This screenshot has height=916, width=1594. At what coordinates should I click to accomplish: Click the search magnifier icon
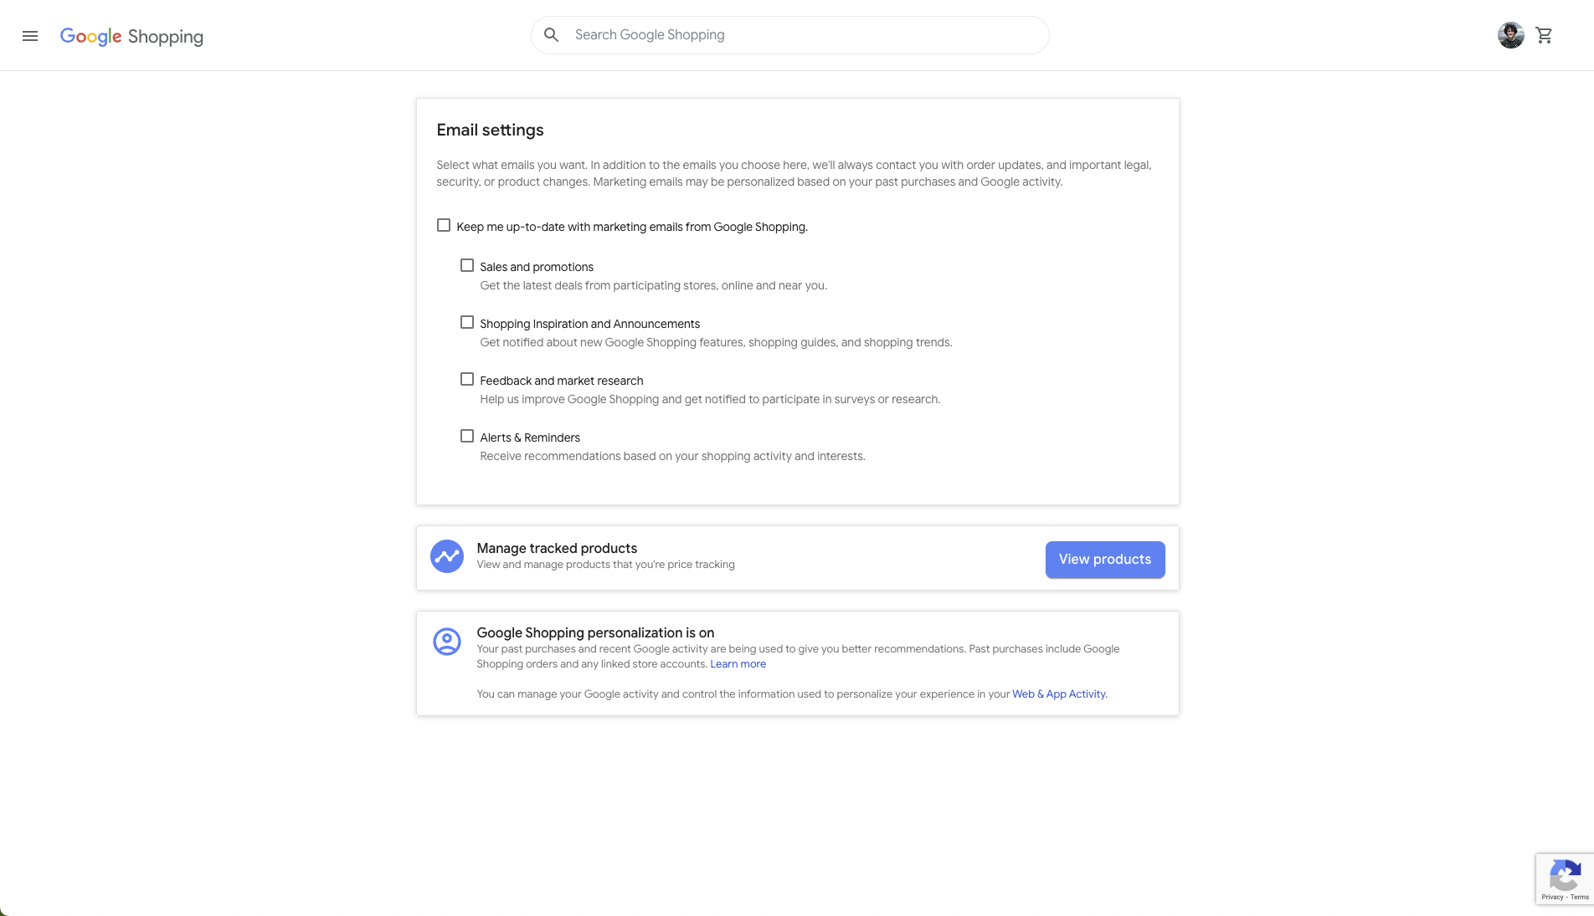pos(551,35)
